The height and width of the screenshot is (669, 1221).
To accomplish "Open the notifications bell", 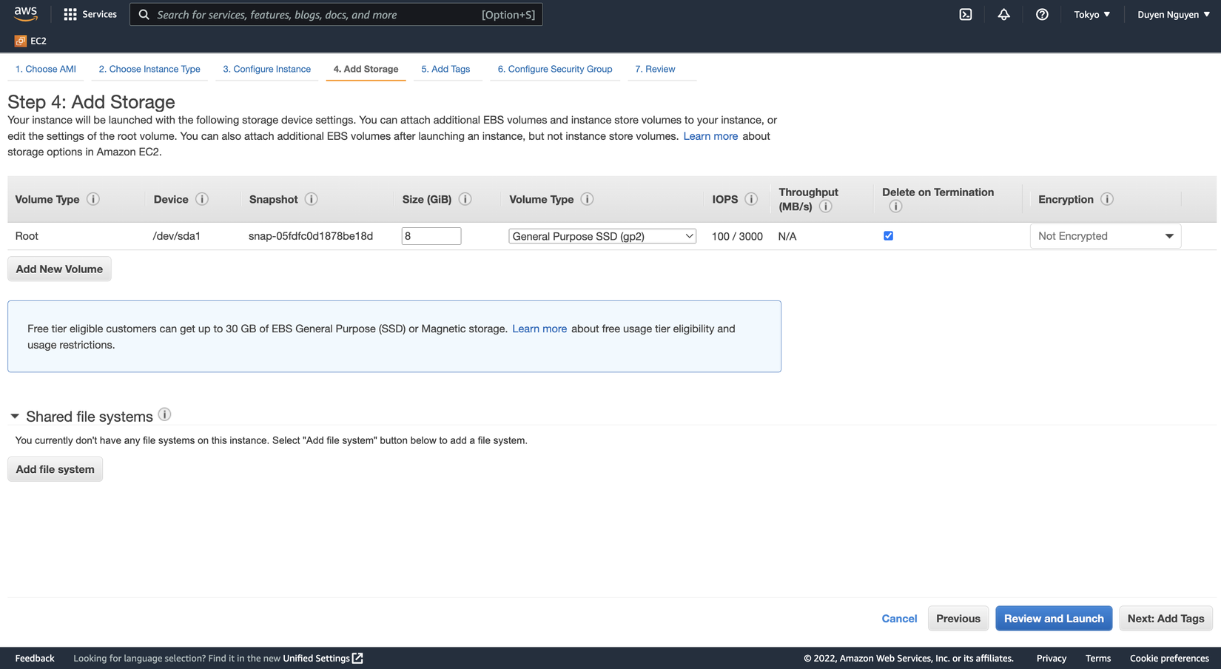I will [1003, 15].
